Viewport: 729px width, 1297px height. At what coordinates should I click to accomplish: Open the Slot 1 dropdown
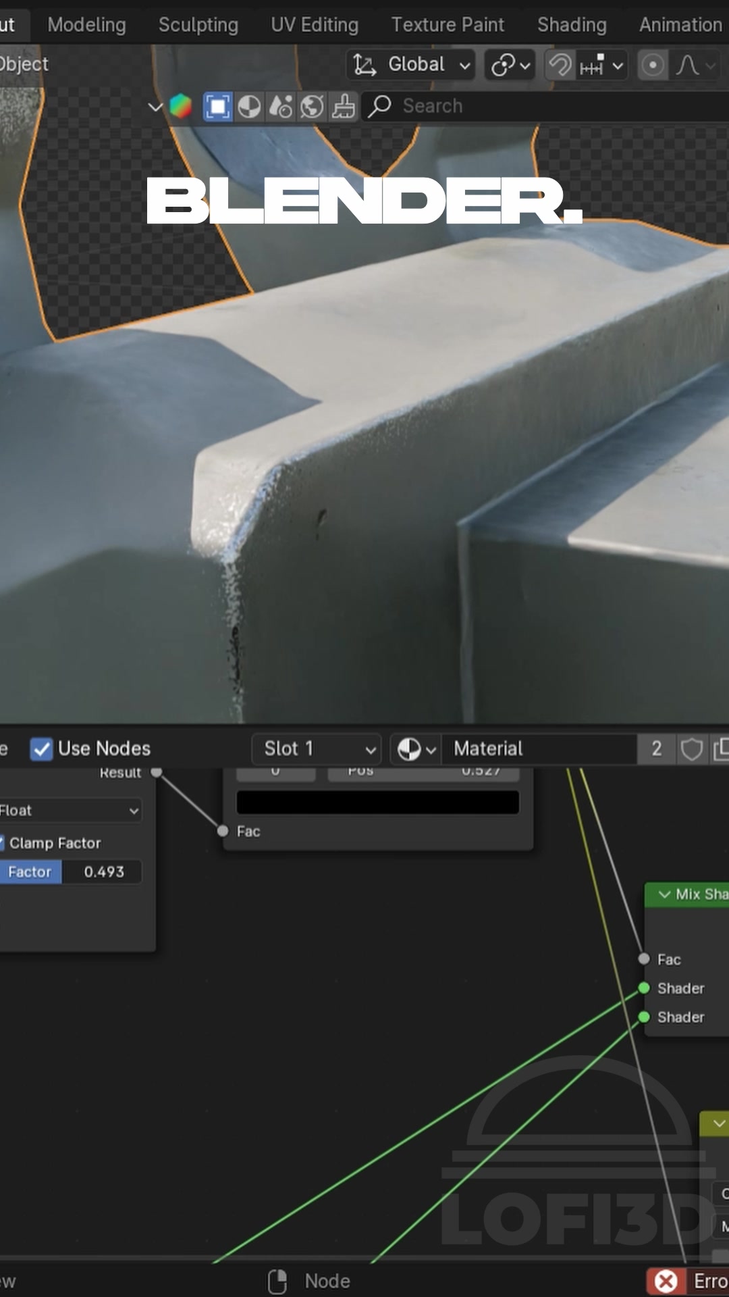317,749
